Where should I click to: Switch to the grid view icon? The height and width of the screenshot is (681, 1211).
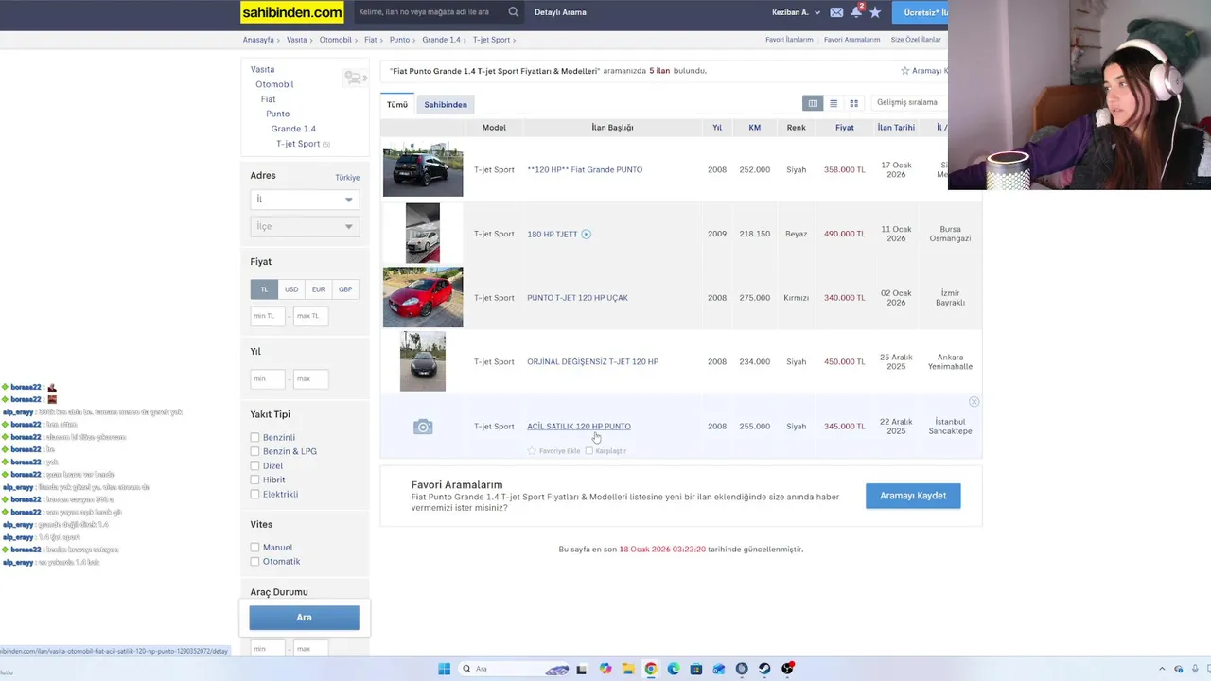[853, 103]
